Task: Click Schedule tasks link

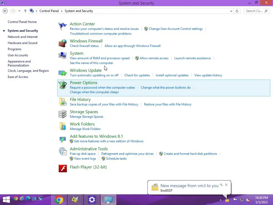Action: coord(116,159)
